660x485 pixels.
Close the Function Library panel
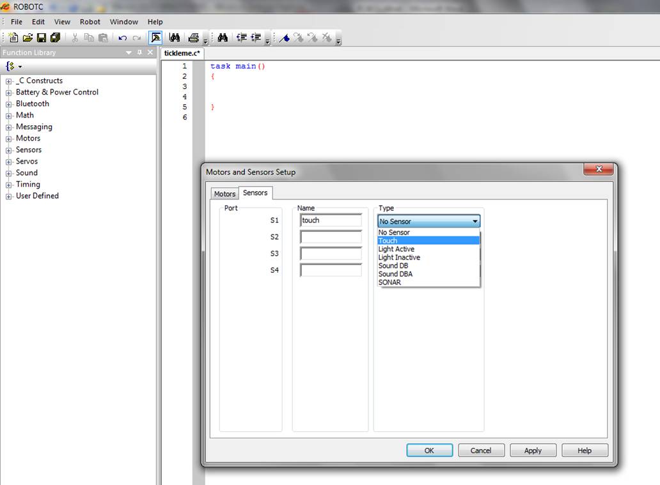click(x=150, y=52)
